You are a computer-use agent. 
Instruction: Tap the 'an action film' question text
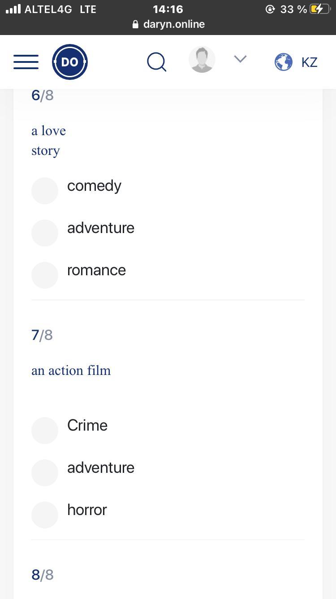(x=71, y=370)
